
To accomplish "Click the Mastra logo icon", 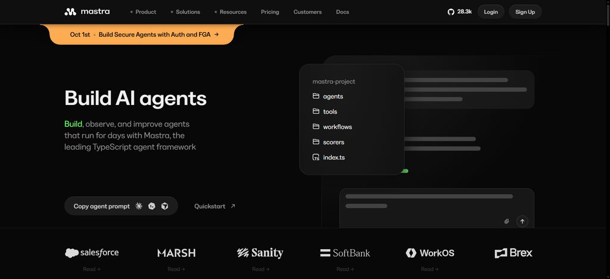I will tap(70, 12).
